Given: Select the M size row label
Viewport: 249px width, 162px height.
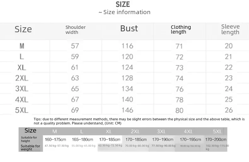Looking at the screenshot, I should coord(22,46).
